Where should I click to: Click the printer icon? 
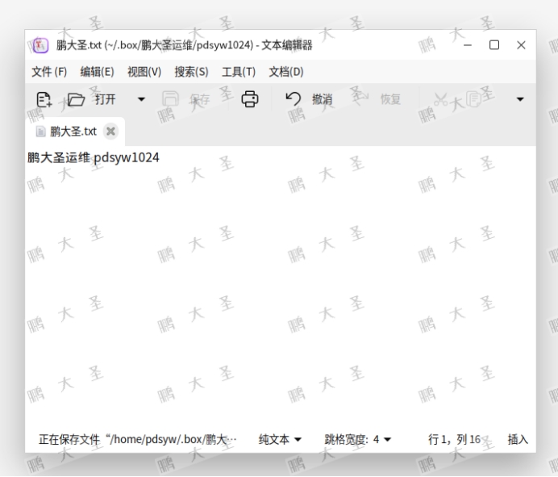(250, 99)
